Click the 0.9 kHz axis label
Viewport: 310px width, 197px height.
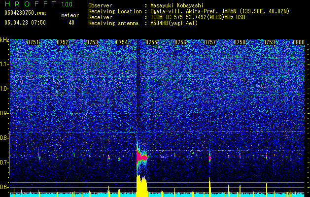[x=4, y=113]
